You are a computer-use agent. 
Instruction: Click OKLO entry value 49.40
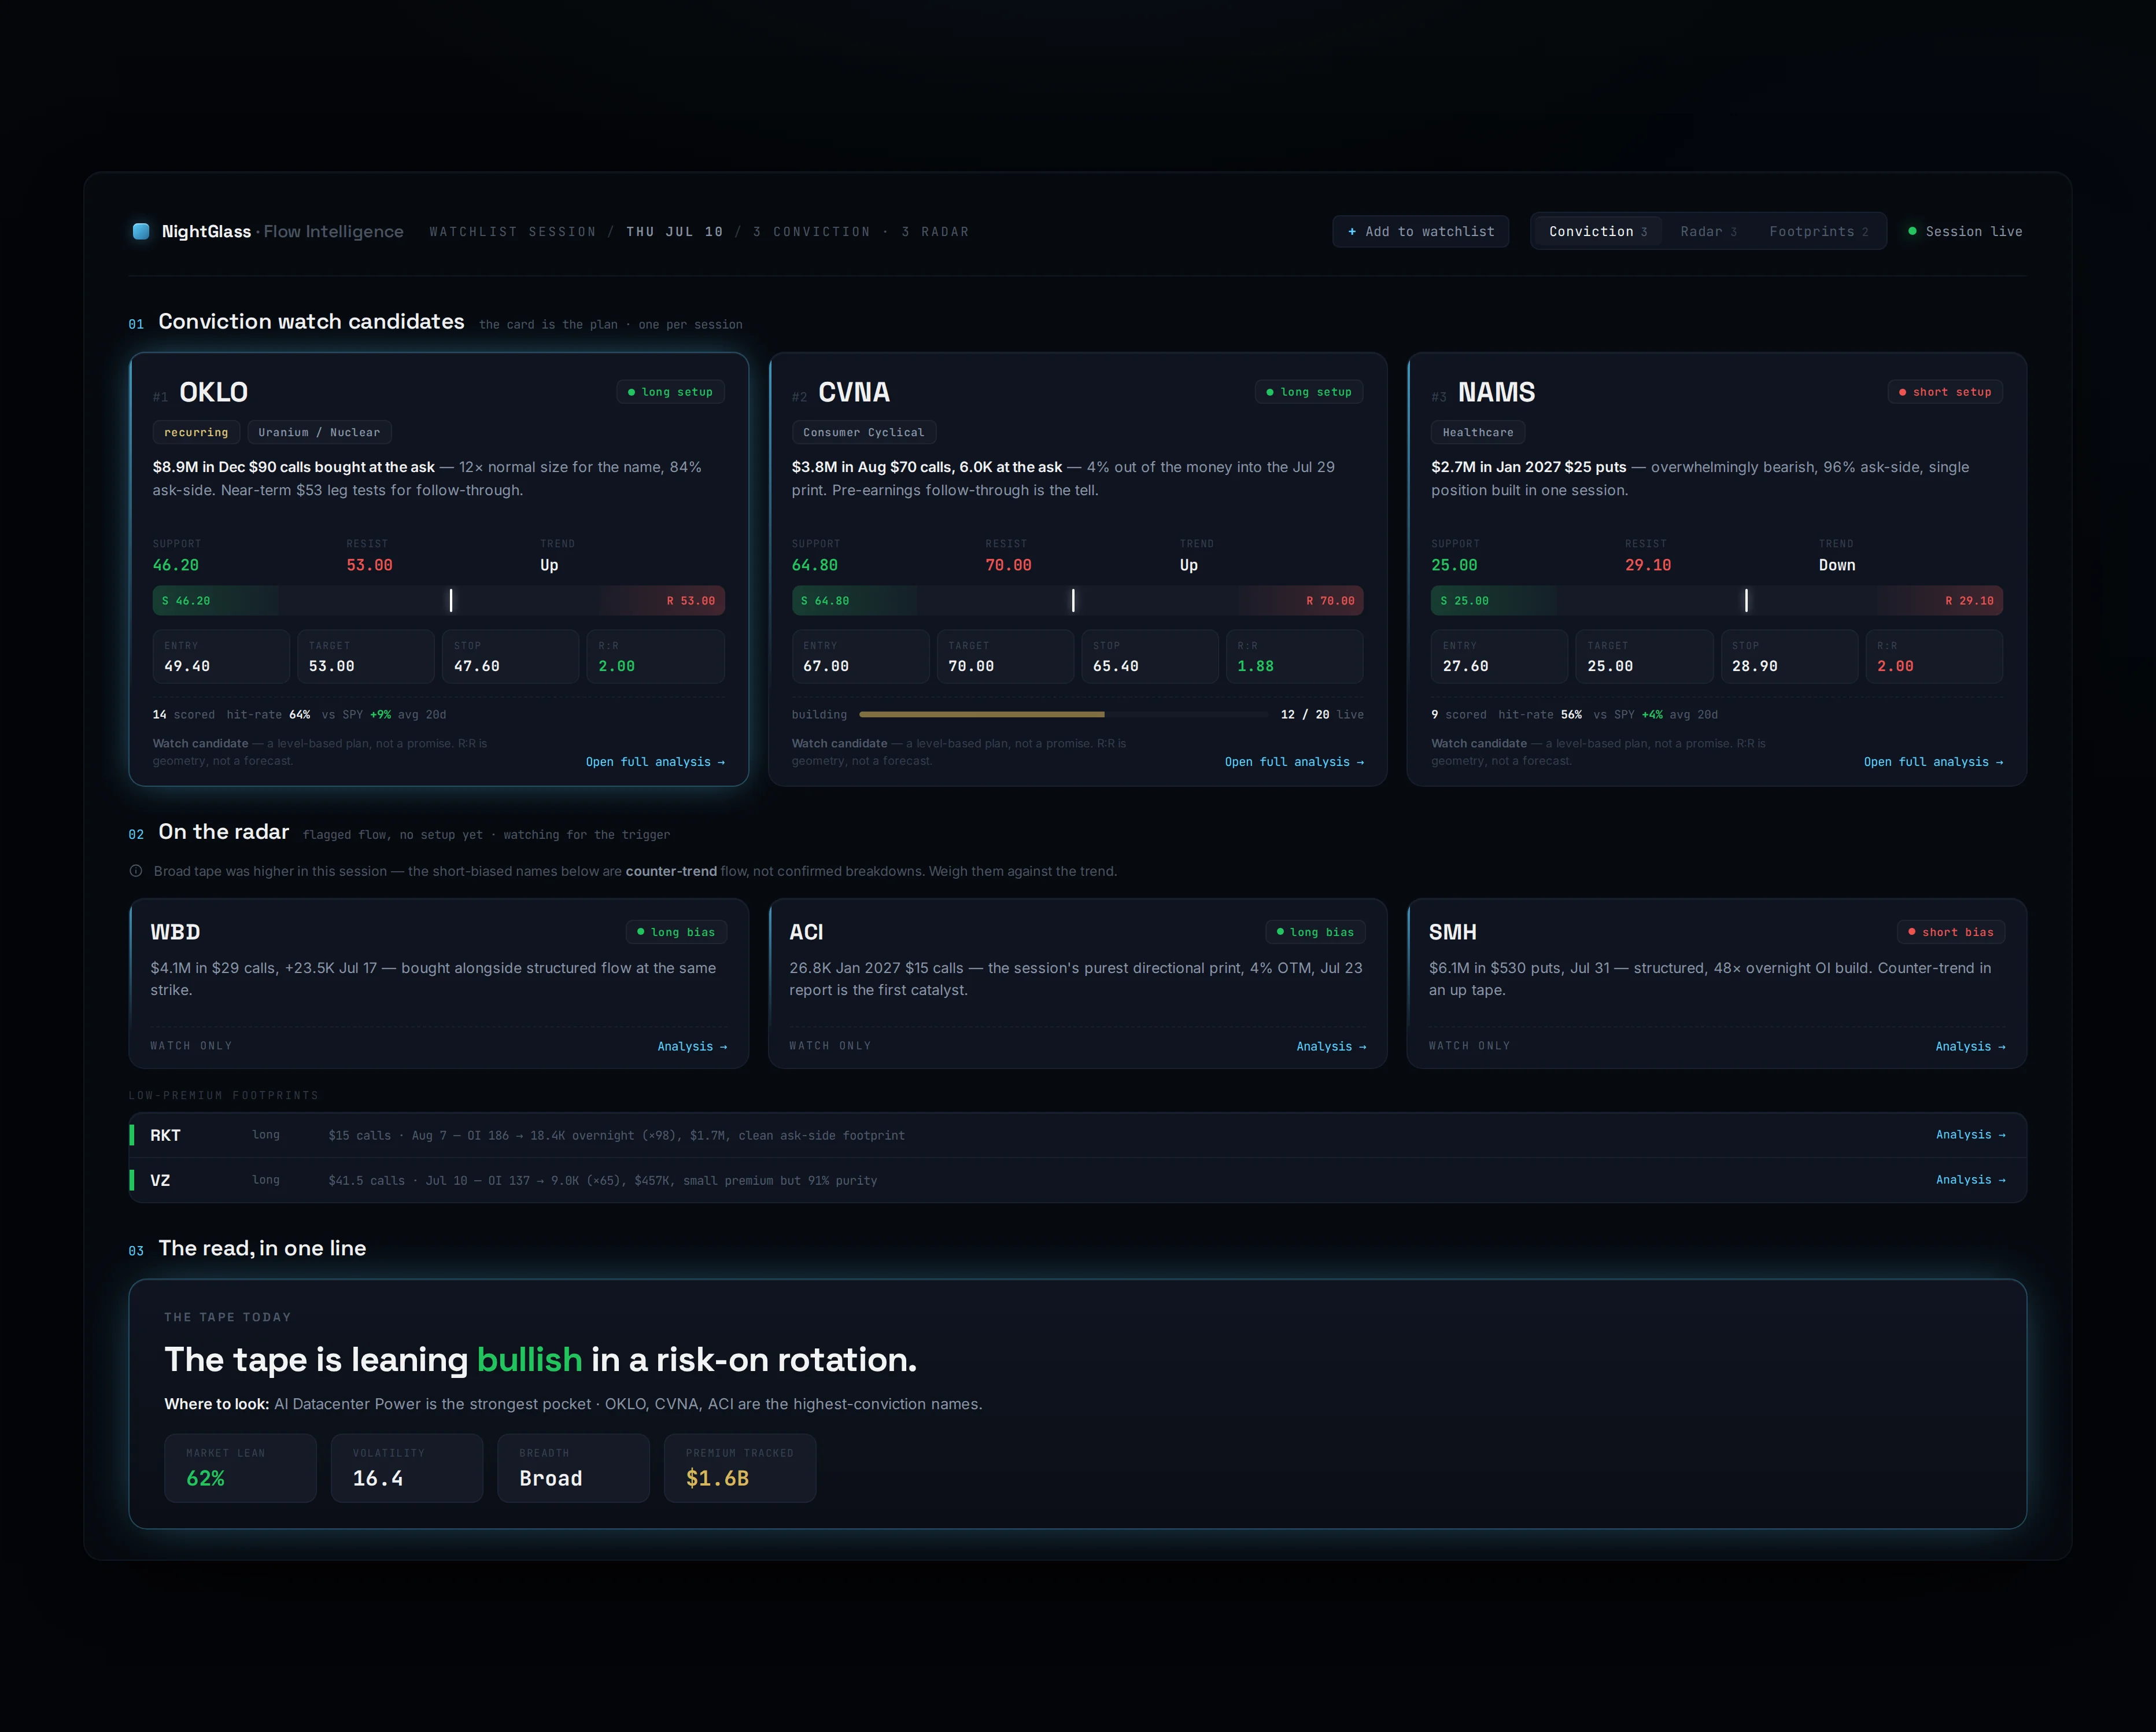(187, 666)
